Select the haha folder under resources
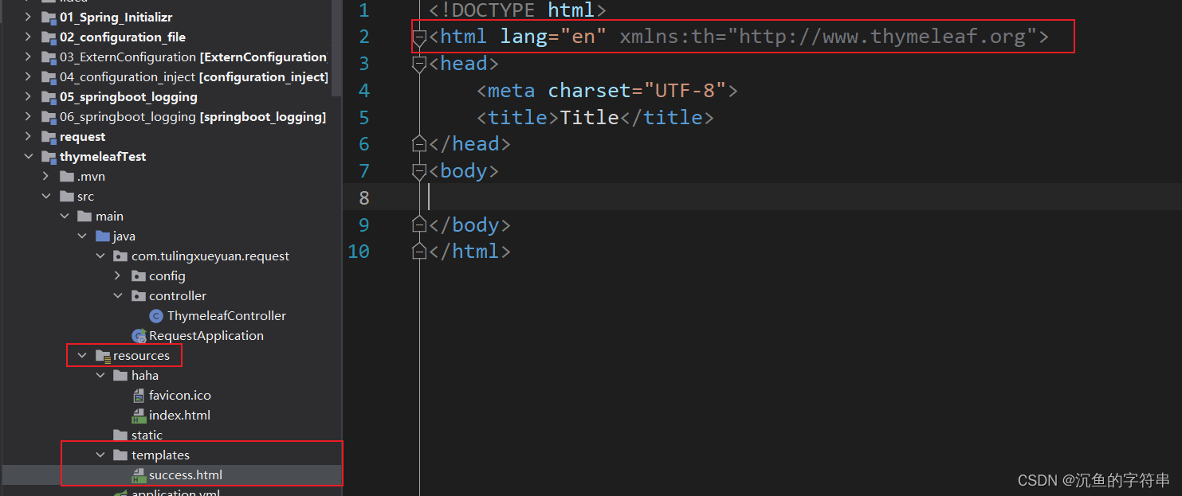The width and height of the screenshot is (1182, 496). click(x=145, y=375)
